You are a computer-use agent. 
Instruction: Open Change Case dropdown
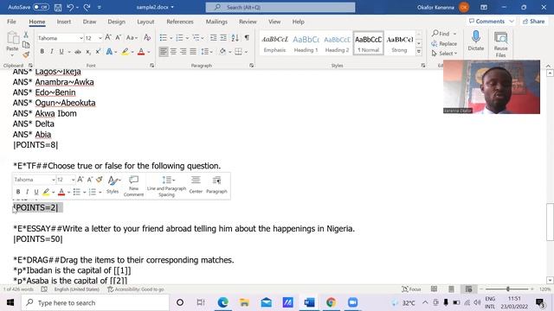point(132,38)
